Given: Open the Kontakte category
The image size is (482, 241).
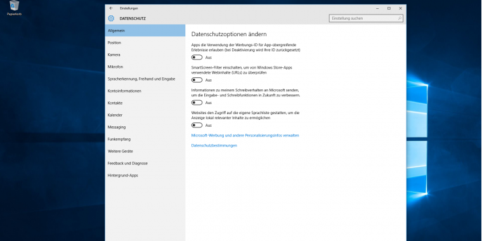Looking at the screenshot, I should 145,103.
